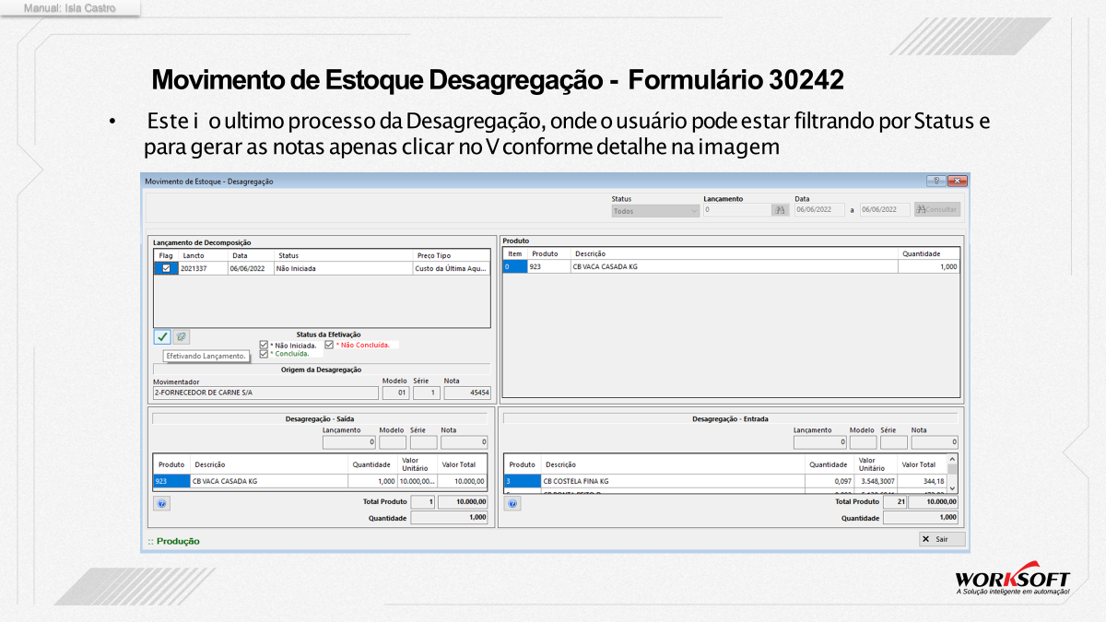Viewport: 1106px width, 622px height.
Task: Click the help icon in Desagregação - Saída panel
Action: point(162,504)
